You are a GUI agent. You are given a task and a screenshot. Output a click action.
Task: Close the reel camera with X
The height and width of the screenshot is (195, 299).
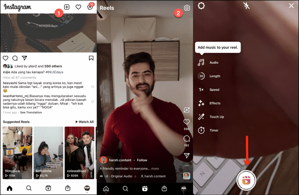click(291, 6)
